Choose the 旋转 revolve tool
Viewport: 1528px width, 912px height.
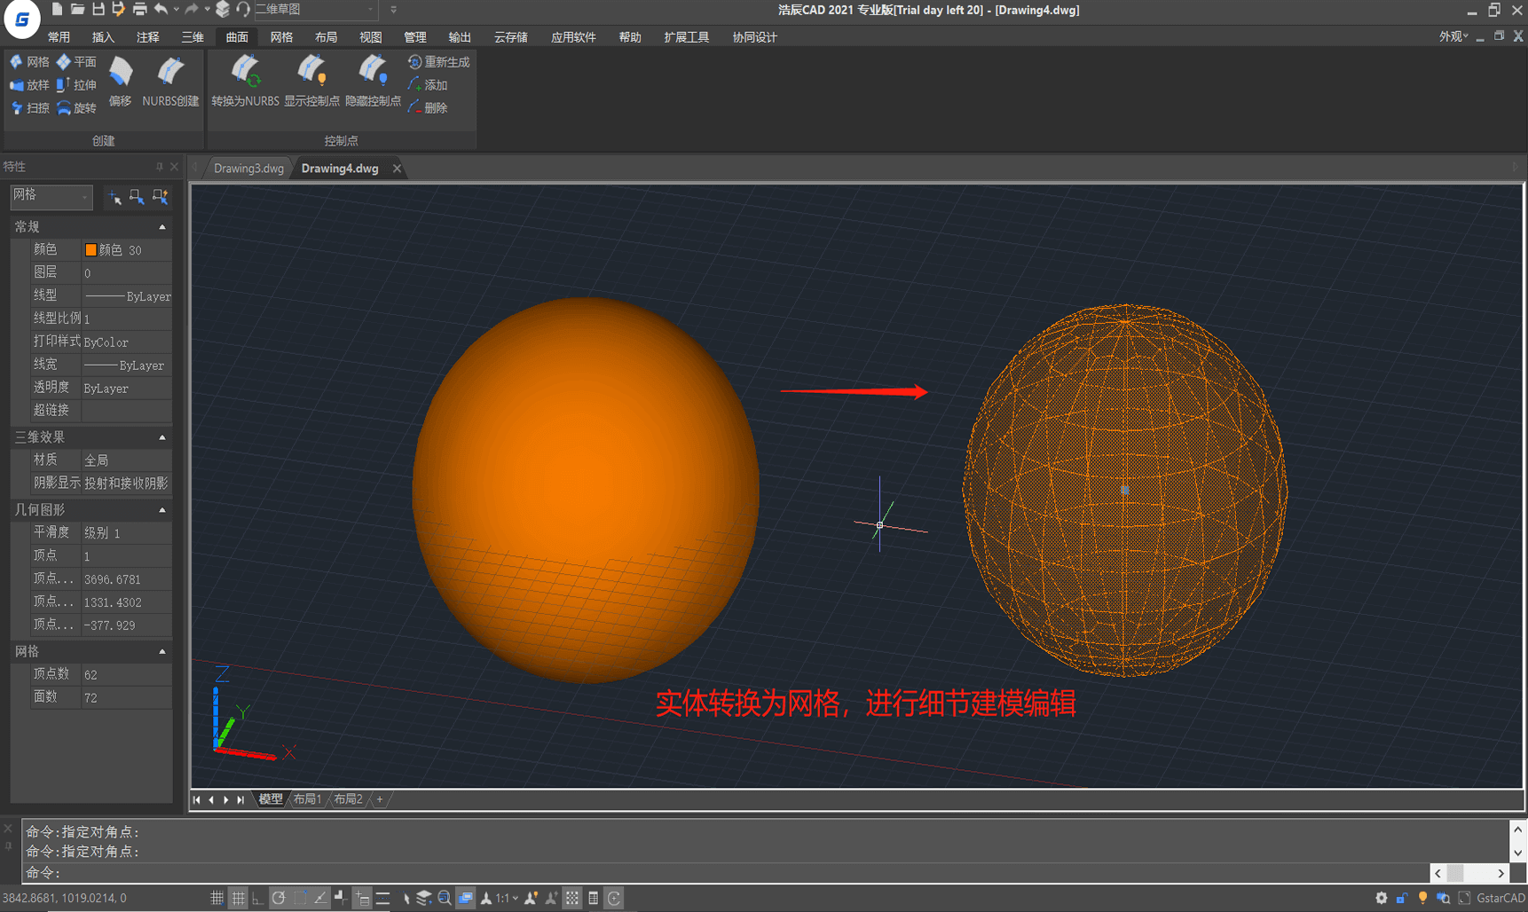pos(76,108)
